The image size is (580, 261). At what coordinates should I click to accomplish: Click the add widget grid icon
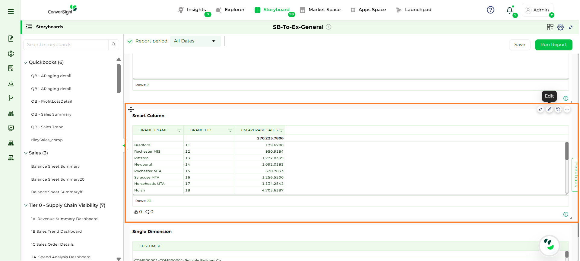click(550, 27)
